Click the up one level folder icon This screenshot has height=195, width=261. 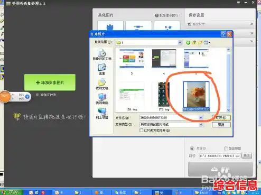point(194,43)
